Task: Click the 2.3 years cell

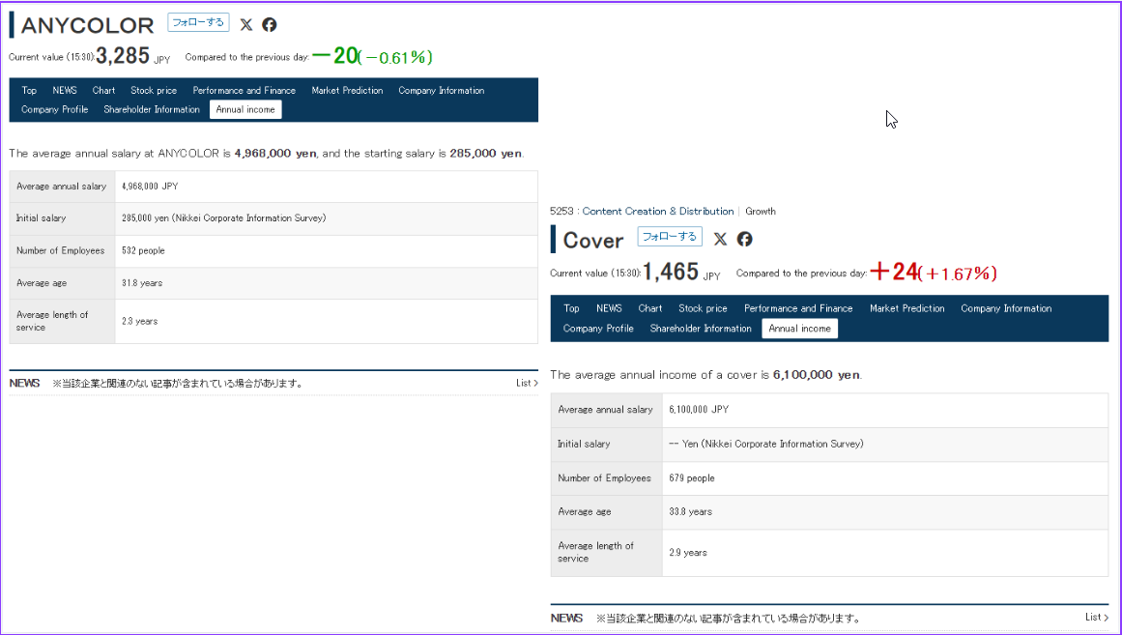Action: [327, 322]
